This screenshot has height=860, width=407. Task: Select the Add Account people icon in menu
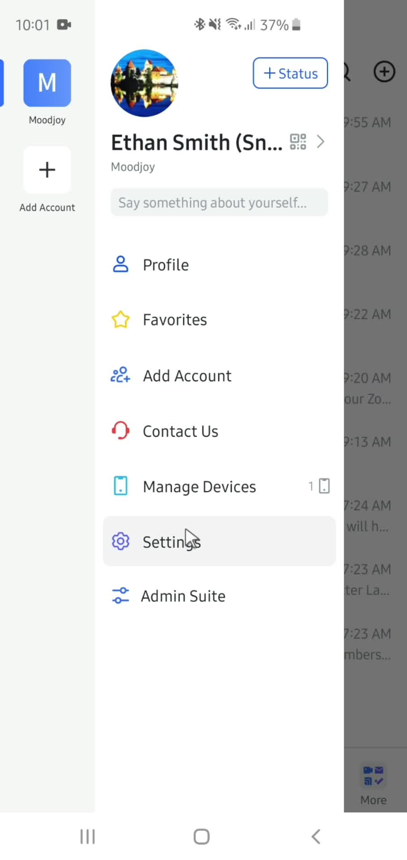point(120,375)
